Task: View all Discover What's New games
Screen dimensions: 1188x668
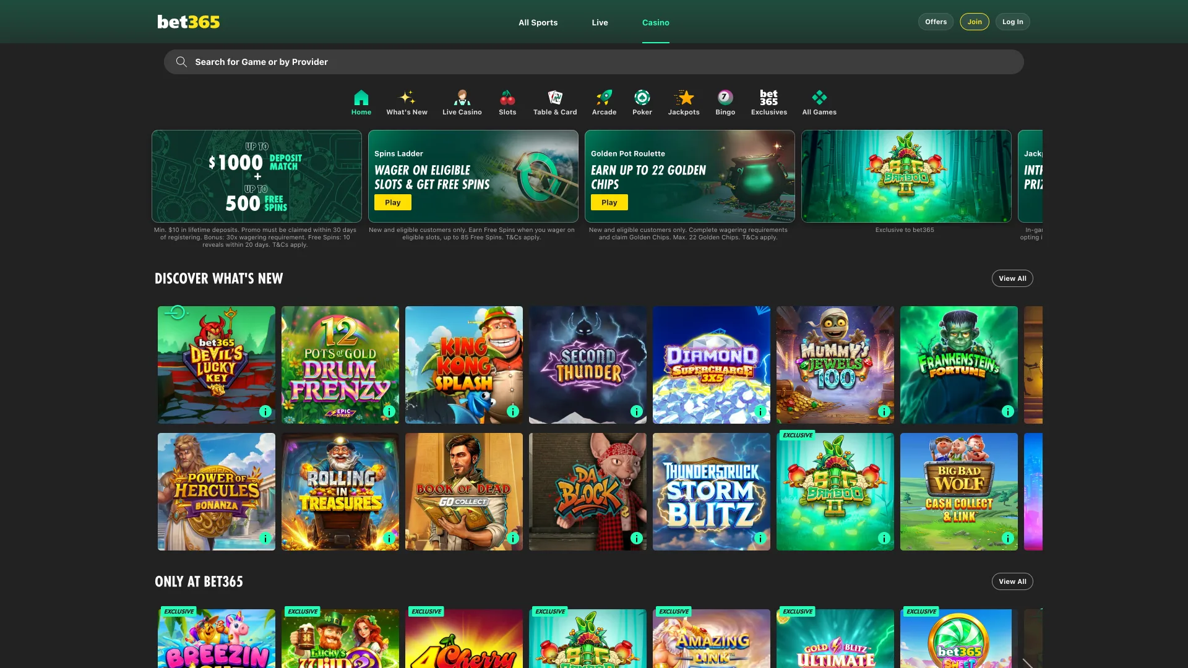Action: [x=1012, y=278]
